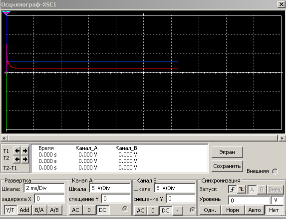This screenshot has height=220, width=286.
Task: Select Y/T display mode
Action: (10, 210)
